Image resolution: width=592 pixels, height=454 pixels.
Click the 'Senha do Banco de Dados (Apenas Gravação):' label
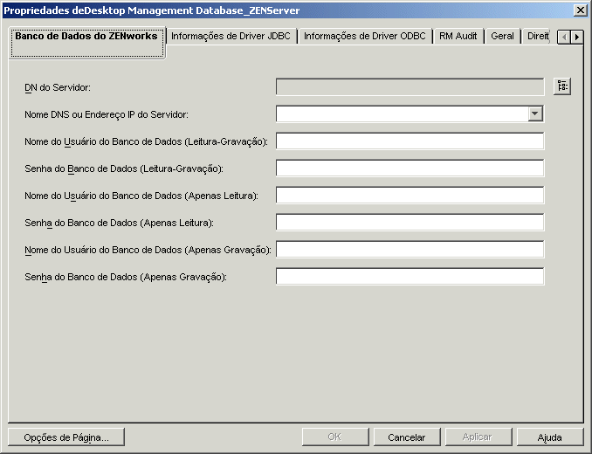tap(126, 277)
